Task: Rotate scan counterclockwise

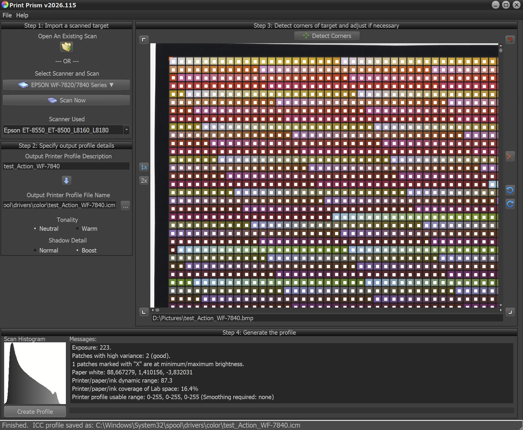Action: pyautogui.click(x=510, y=190)
